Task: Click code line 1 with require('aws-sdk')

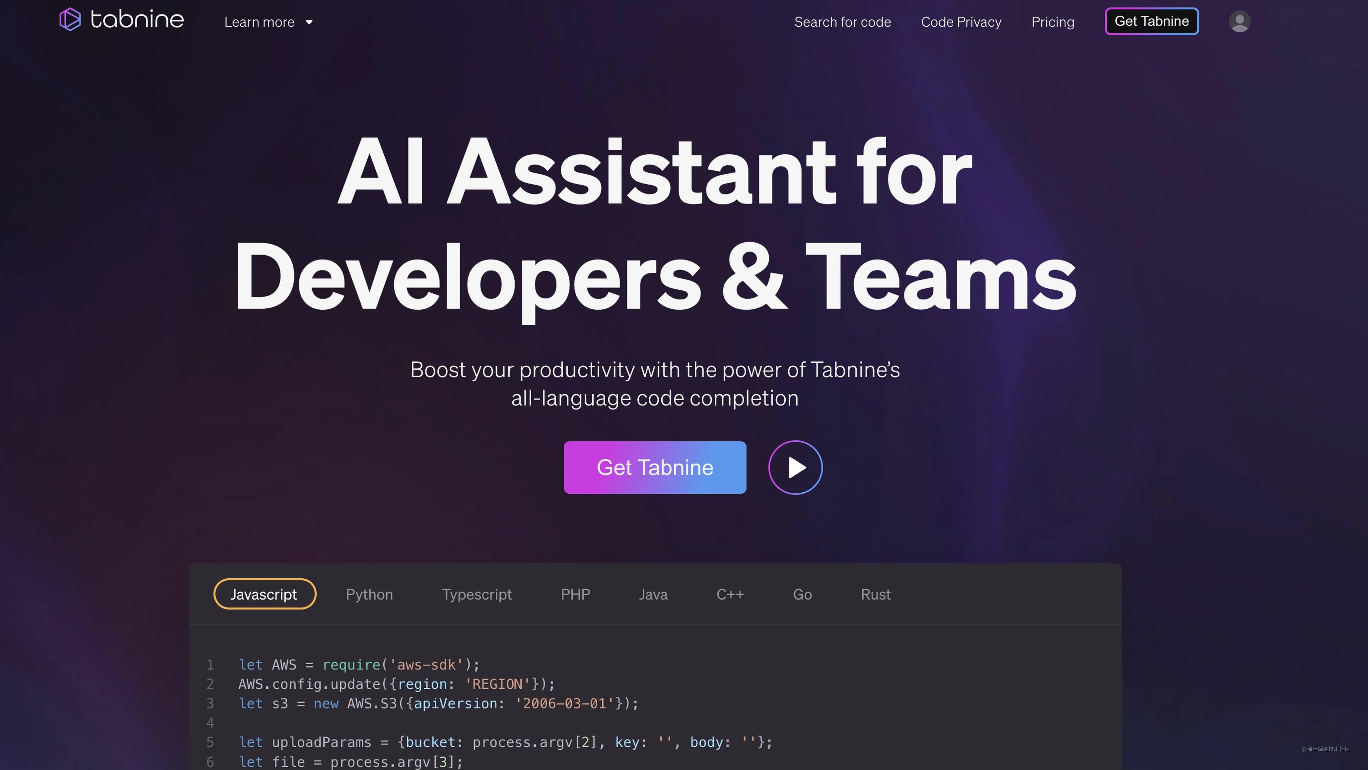Action: click(359, 665)
